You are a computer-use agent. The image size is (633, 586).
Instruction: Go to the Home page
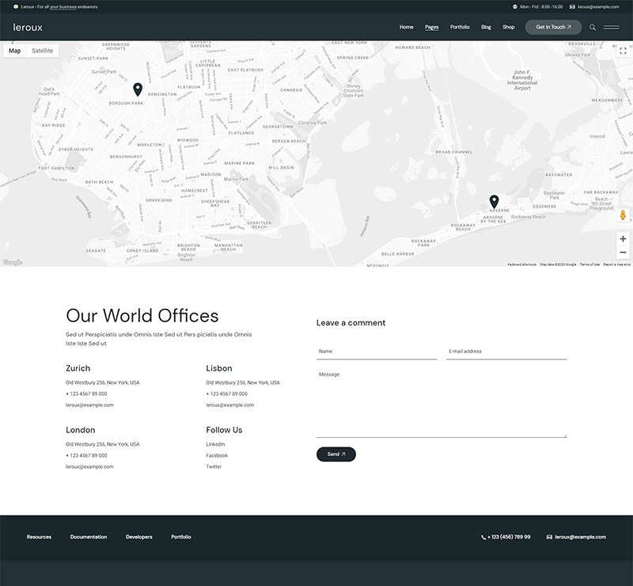coord(406,27)
